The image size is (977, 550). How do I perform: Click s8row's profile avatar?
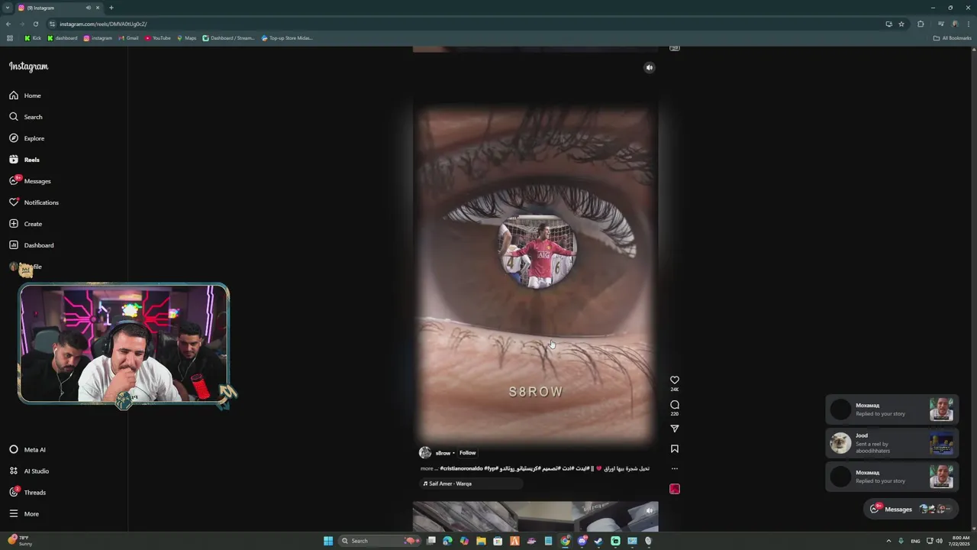pyautogui.click(x=425, y=453)
